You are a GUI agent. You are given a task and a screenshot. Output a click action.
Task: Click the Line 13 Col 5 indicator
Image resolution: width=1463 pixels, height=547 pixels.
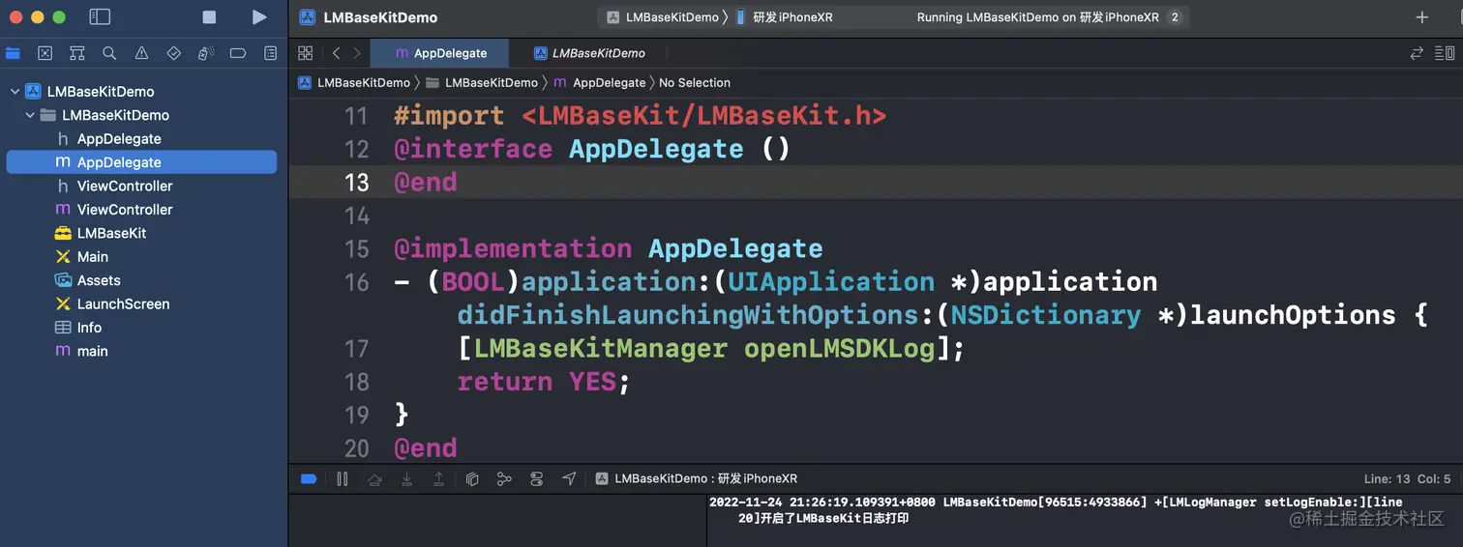tap(1407, 478)
